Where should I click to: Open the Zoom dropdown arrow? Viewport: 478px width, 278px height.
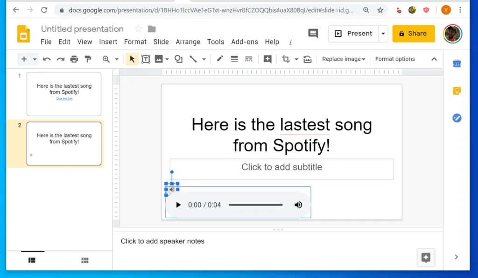(116, 59)
